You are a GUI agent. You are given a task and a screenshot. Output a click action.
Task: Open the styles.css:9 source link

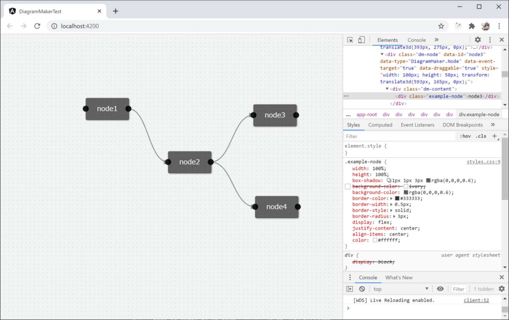[483, 162]
